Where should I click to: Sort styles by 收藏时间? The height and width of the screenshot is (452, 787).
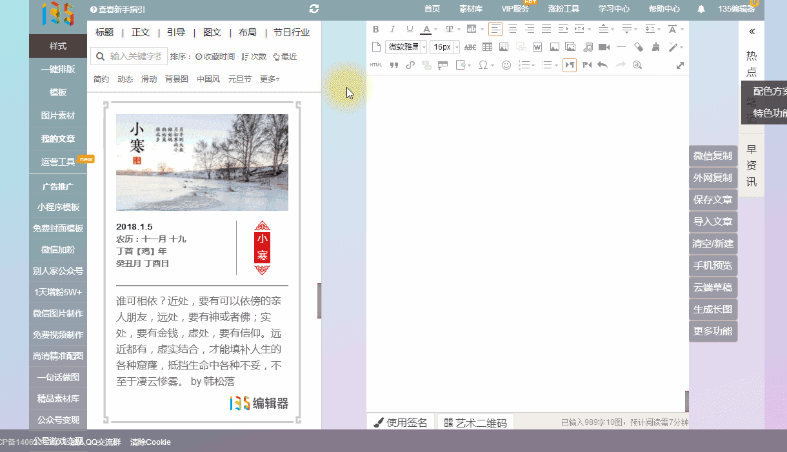tap(215, 57)
